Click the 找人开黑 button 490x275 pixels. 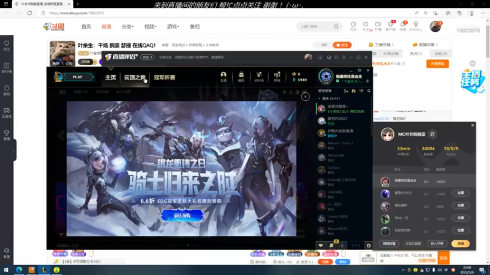tap(437, 243)
